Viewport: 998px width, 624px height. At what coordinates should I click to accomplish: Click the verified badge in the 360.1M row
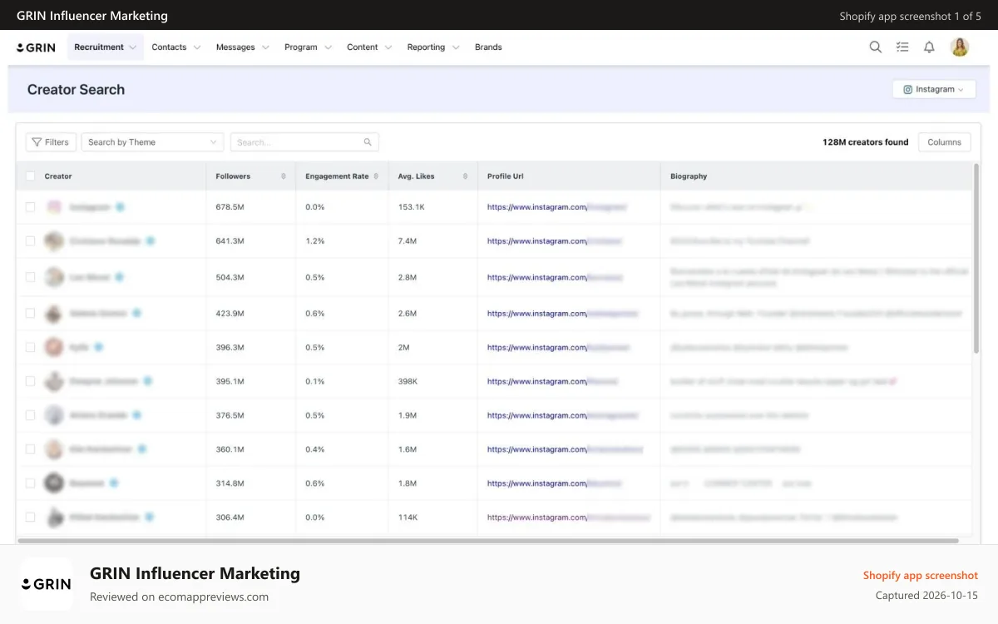tap(142, 448)
